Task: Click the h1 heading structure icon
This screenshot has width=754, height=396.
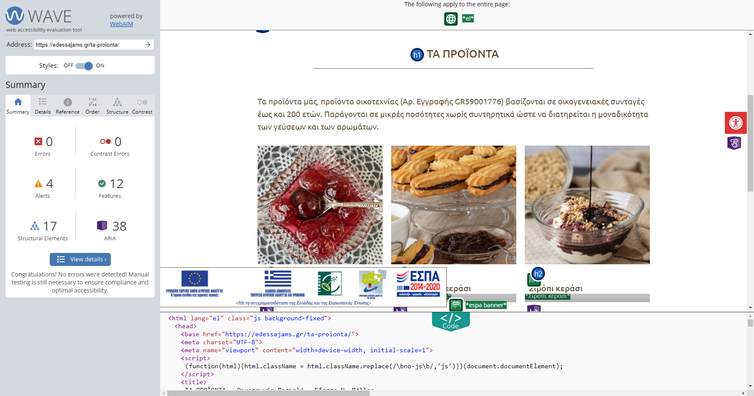Action: [417, 55]
